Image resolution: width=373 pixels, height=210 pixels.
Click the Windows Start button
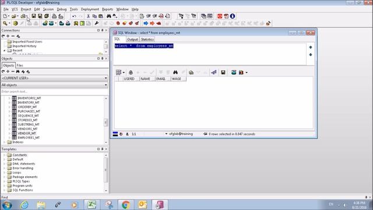coord(7,205)
